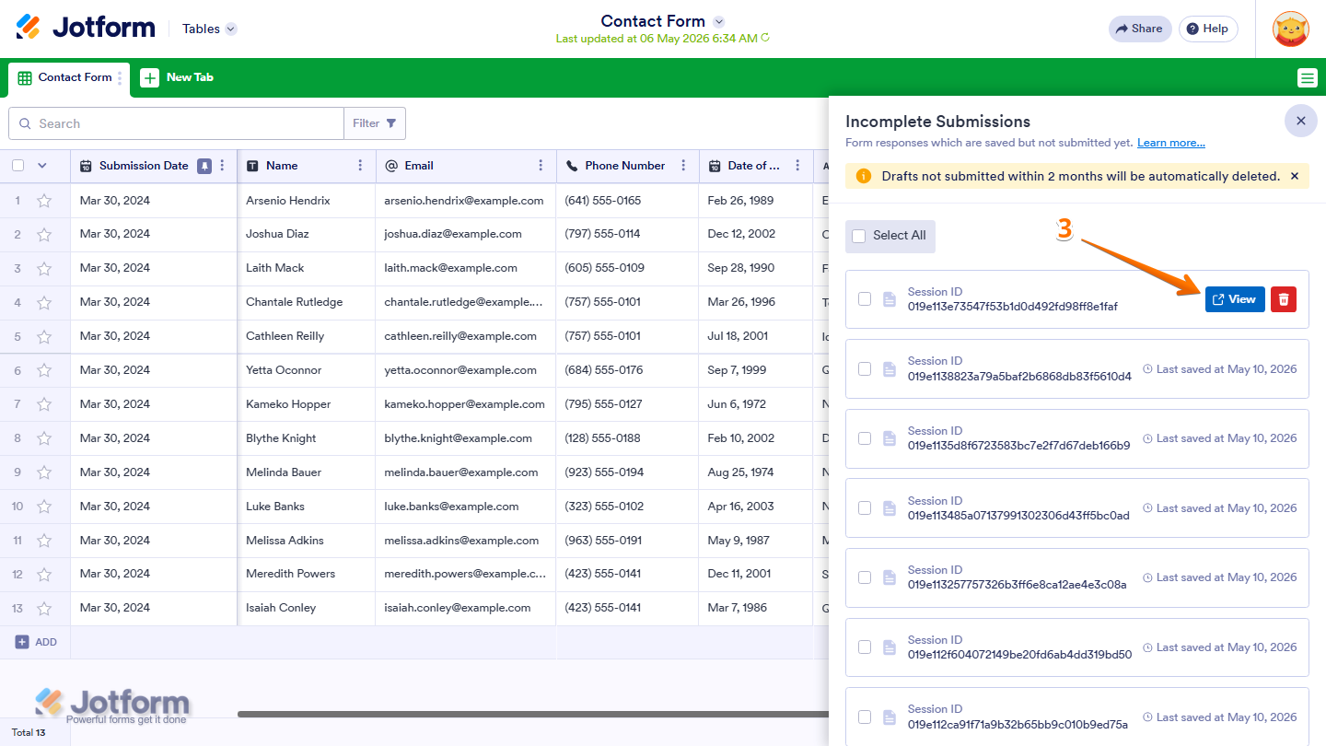Check the draft ending in ff5bc0ad
The width and height of the screenshot is (1326, 746).
[865, 507]
